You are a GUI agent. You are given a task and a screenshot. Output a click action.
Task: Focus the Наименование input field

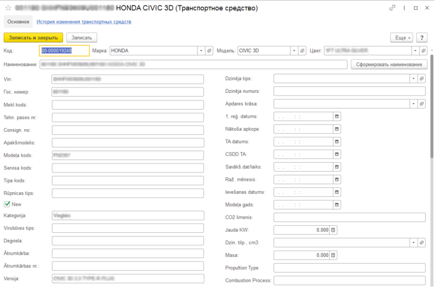coord(194,65)
